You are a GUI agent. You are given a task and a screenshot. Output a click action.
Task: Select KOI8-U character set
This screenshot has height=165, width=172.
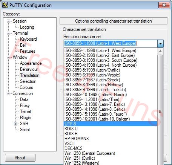[x=111, y=129]
